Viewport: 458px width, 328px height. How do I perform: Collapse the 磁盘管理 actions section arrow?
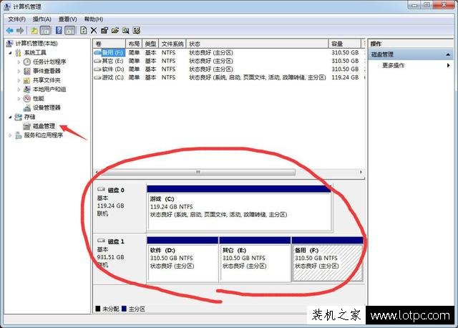pyautogui.click(x=448, y=54)
